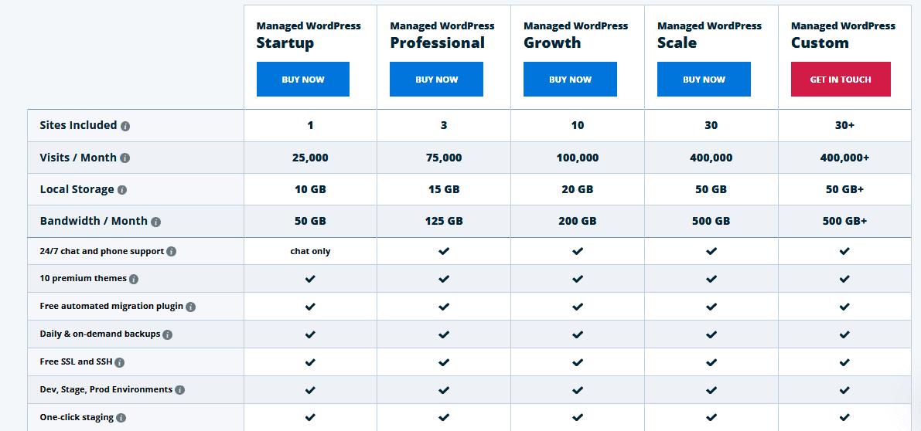Click the '500 GB+' bandwidth value
The image size is (921, 431).
[x=844, y=221]
